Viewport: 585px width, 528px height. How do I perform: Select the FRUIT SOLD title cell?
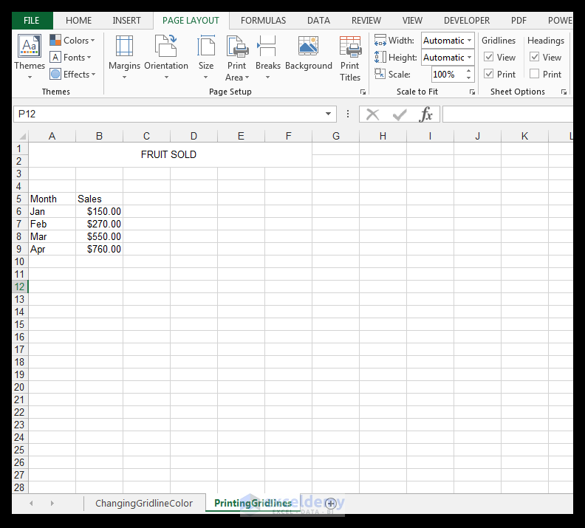(x=170, y=155)
